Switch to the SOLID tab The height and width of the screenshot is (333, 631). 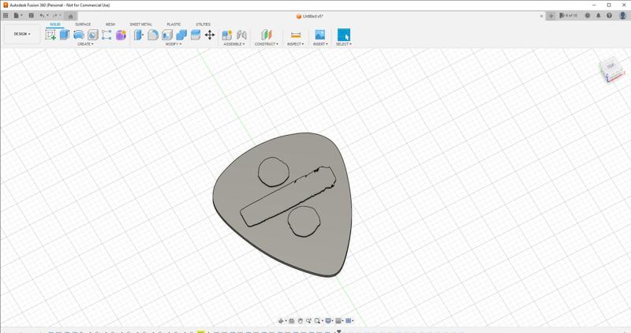click(54, 24)
